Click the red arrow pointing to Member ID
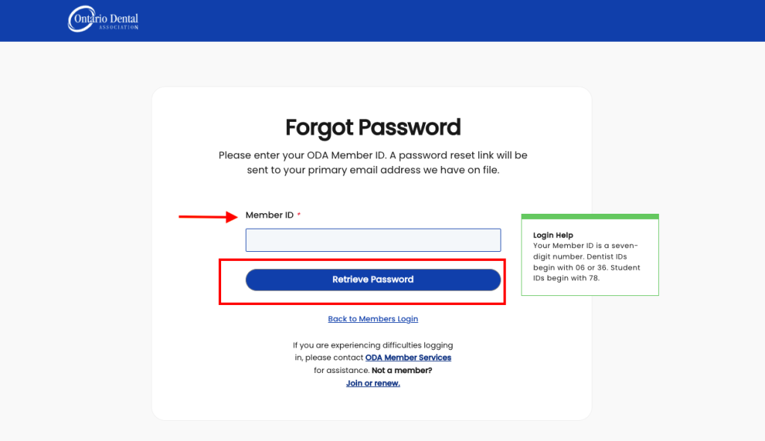 [208, 216]
